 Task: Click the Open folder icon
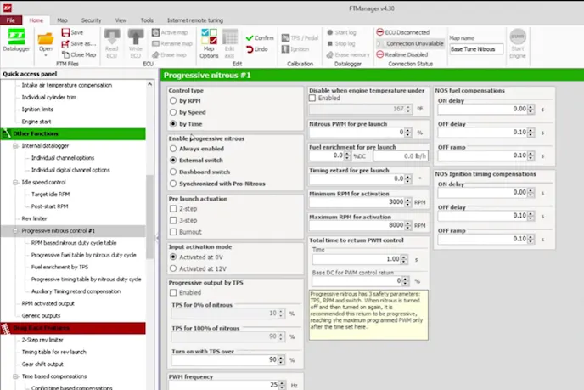pos(46,39)
